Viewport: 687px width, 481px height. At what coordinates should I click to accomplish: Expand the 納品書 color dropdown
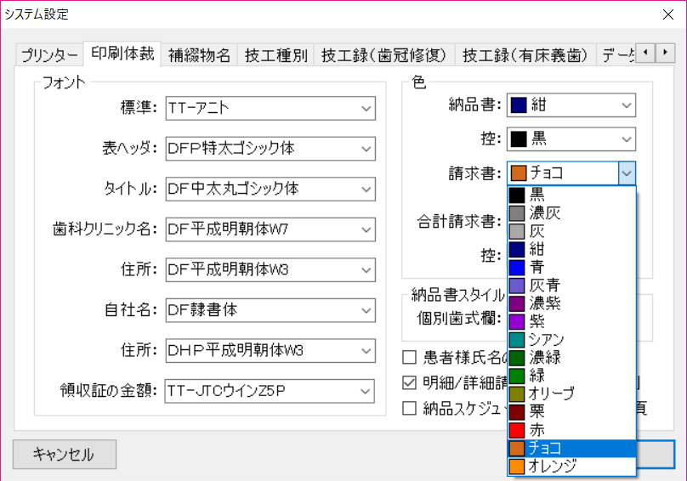(627, 105)
